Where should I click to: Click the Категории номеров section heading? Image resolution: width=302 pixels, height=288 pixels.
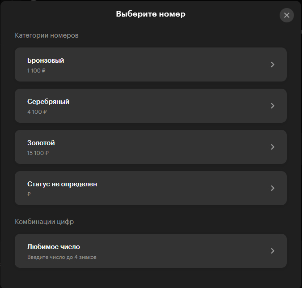pos(47,35)
